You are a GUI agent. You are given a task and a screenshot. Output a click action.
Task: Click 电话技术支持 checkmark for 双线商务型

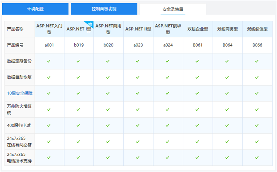227,158
